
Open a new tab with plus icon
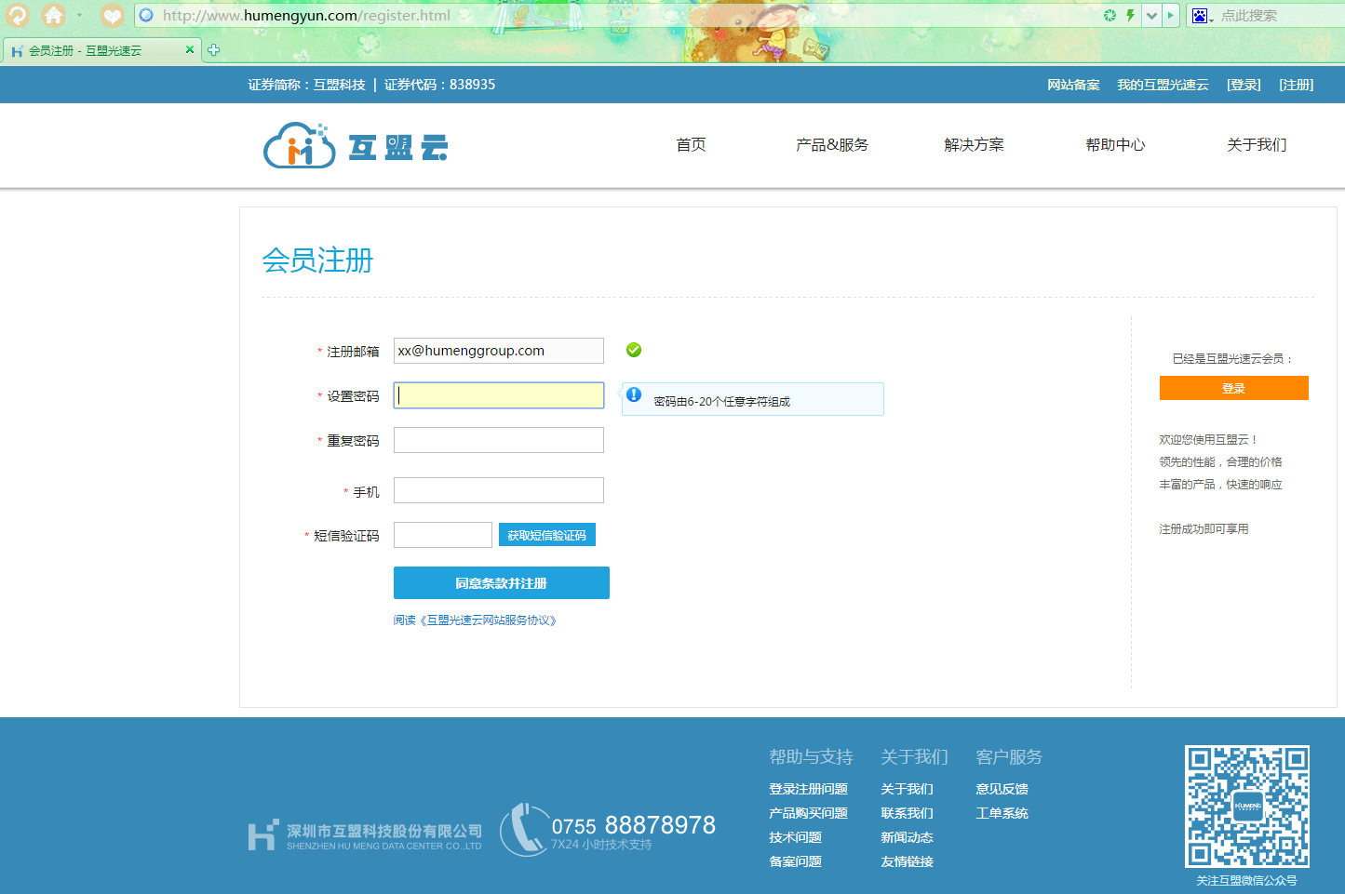point(213,50)
